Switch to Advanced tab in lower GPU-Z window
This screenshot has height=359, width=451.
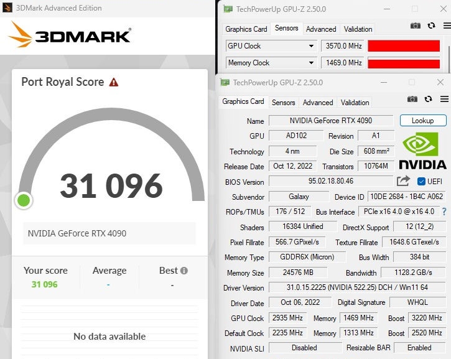click(x=318, y=103)
